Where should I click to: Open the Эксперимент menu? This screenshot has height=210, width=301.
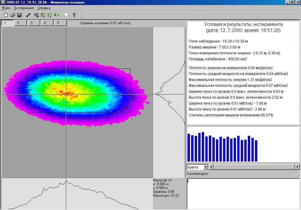click(x=24, y=8)
